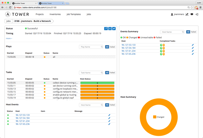Screen dimensions: 203x138
Task: Open host 96.127.53.133 link in Events Summary
Action: [x=128, y=45]
